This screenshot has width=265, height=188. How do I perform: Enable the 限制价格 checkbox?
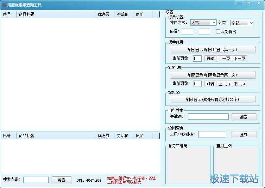218,32
